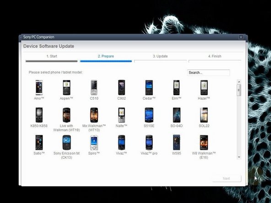Pick the Satio phone icon
Viewport: 271px width, 203px height.
click(39, 142)
